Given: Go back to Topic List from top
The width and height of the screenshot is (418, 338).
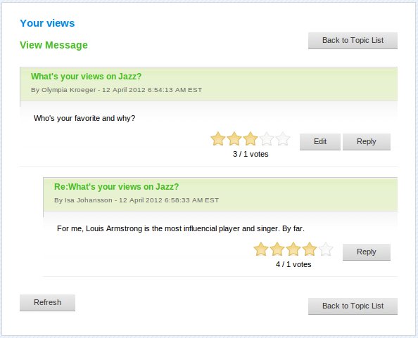Looking at the screenshot, I should [x=353, y=41].
